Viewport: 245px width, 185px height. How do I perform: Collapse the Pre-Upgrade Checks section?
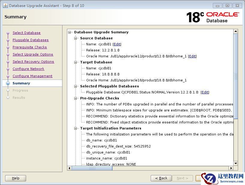(x=76, y=98)
